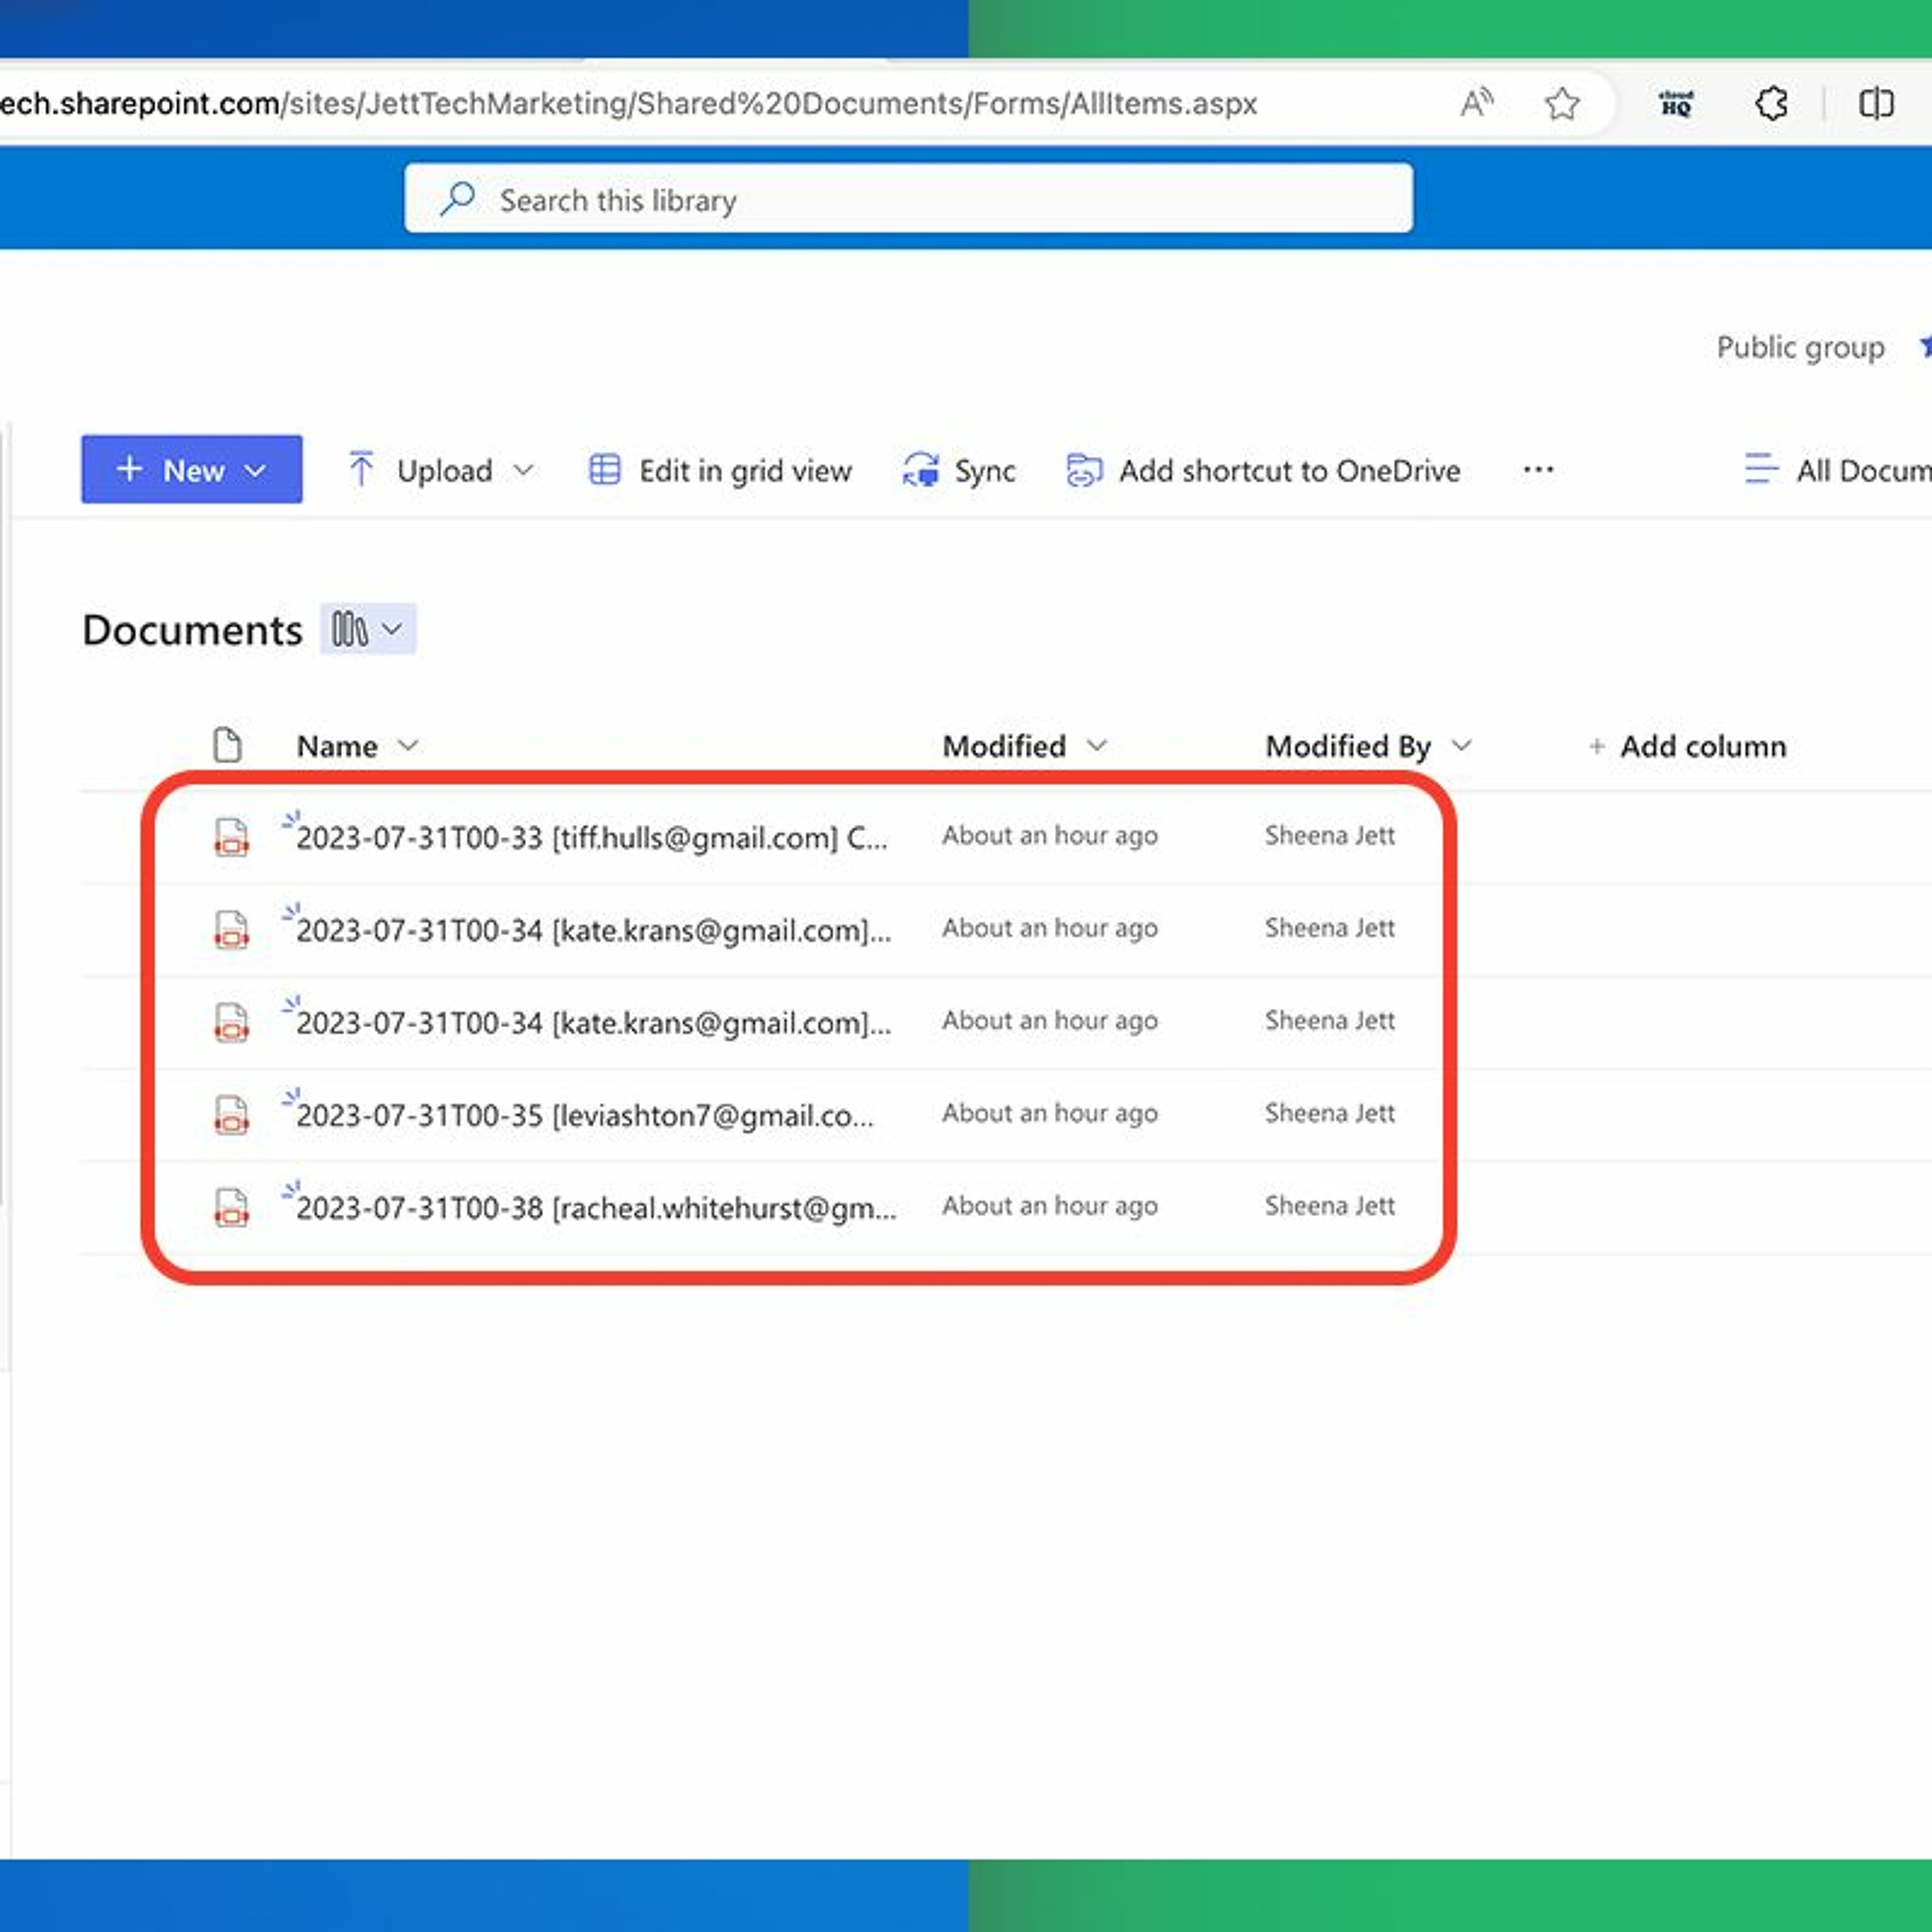Click the OneDrive shortcut folder icon

click(x=1084, y=469)
